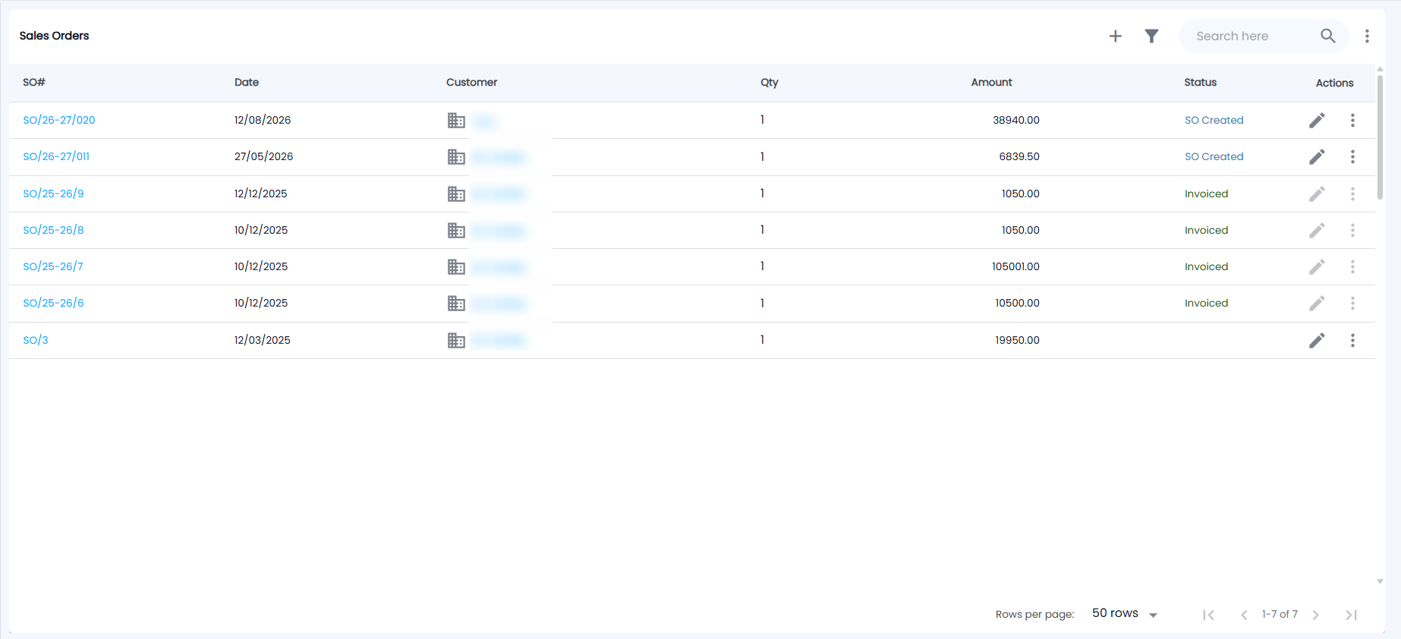
Task: Edit sales order SO/25-26/7
Action: pyautogui.click(x=1317, y=266)
